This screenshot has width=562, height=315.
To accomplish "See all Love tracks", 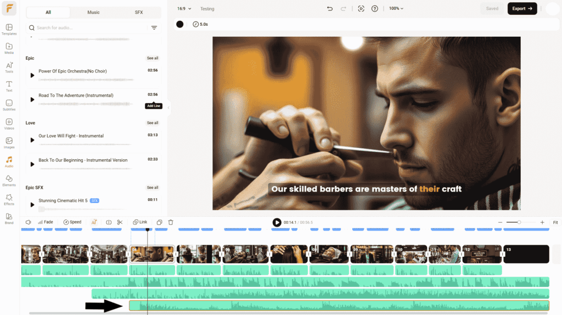I will (153, 123).
